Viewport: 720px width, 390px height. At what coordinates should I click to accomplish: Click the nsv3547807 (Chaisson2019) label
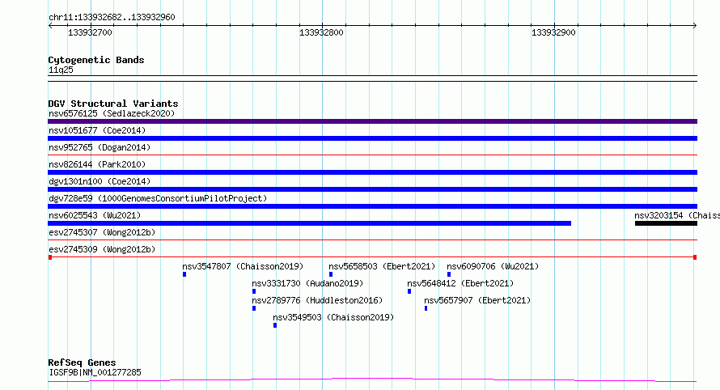[243, 266]
